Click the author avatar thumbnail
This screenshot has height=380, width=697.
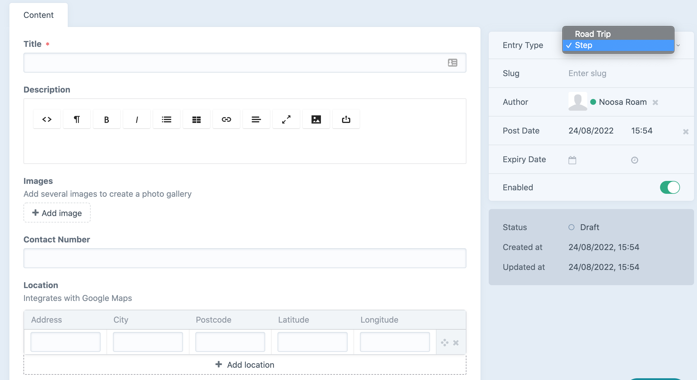coord(578,101)
